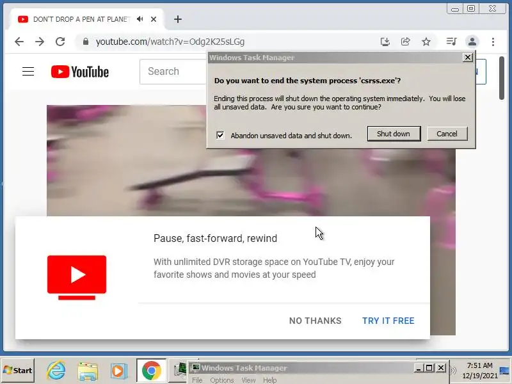Open the media control icon in Chrome toolbar

[x=451, y=42]
